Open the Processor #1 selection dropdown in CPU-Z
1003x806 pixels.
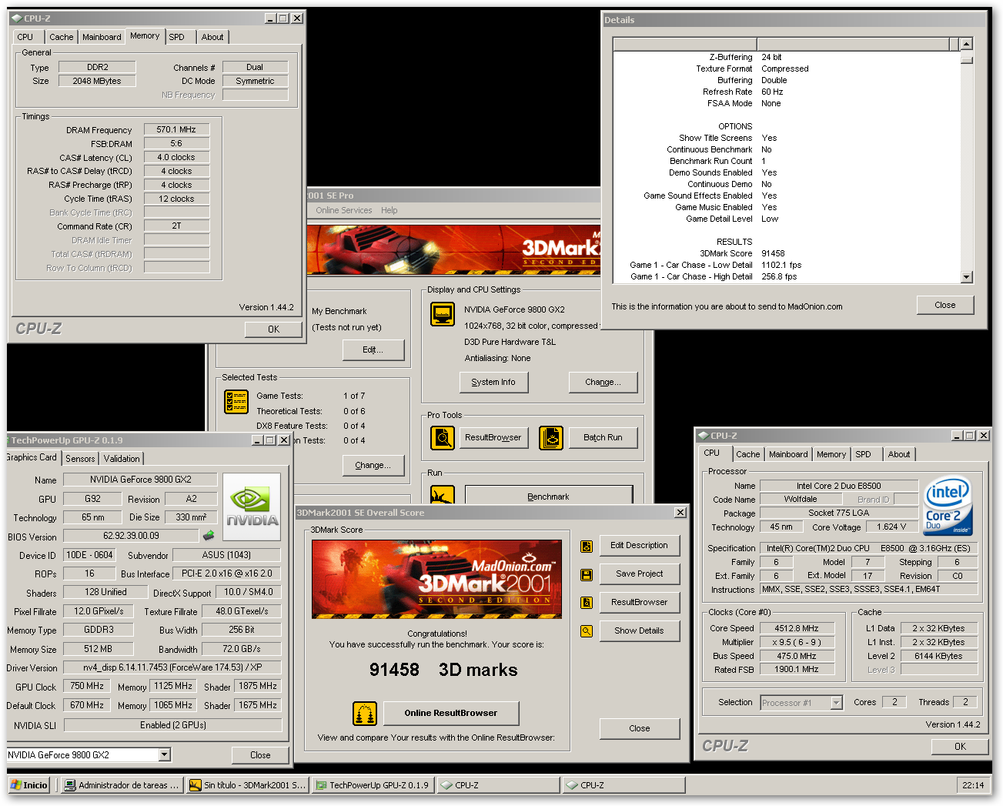tap(837, 703)
